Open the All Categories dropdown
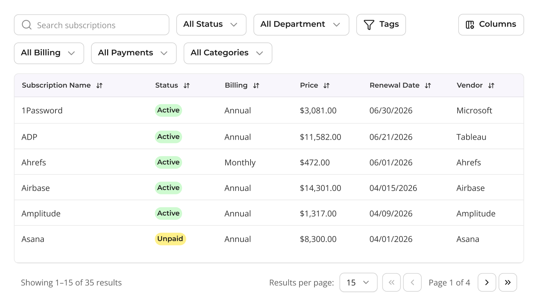The height and width of the screenshot is (306, 538). click(x=228, y=53)
